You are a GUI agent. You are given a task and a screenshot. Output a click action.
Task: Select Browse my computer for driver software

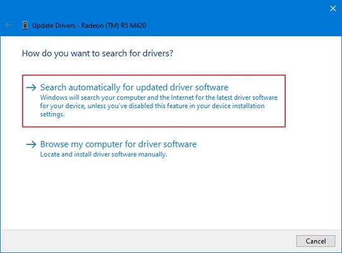(118, 144)
